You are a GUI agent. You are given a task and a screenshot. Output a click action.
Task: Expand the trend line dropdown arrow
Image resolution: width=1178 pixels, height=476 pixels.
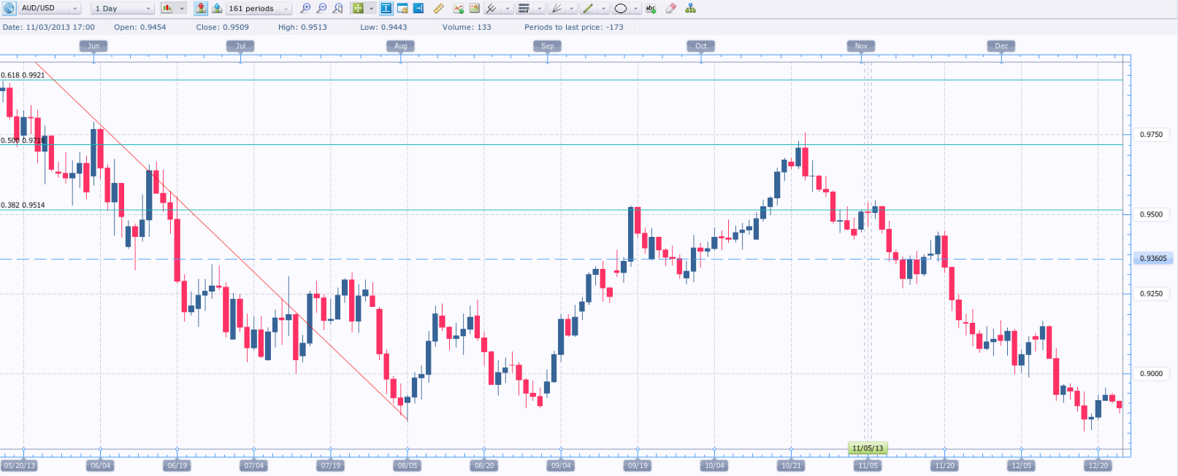604,9
